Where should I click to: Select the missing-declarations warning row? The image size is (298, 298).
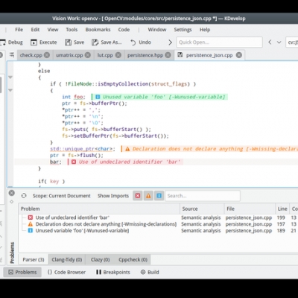[x=159, y=224]
